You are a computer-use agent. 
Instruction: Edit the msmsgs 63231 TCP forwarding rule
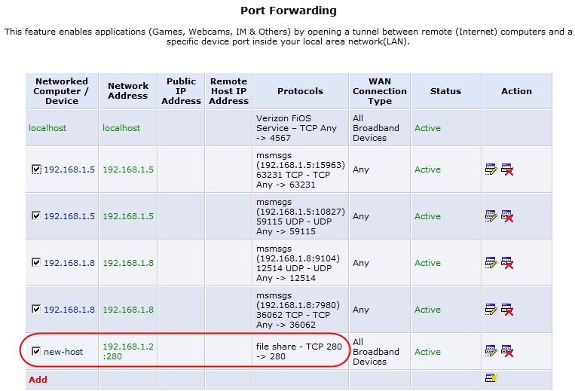(491, 170)
